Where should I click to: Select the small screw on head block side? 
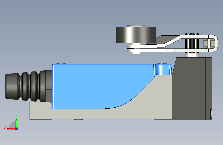pos(211,114)
